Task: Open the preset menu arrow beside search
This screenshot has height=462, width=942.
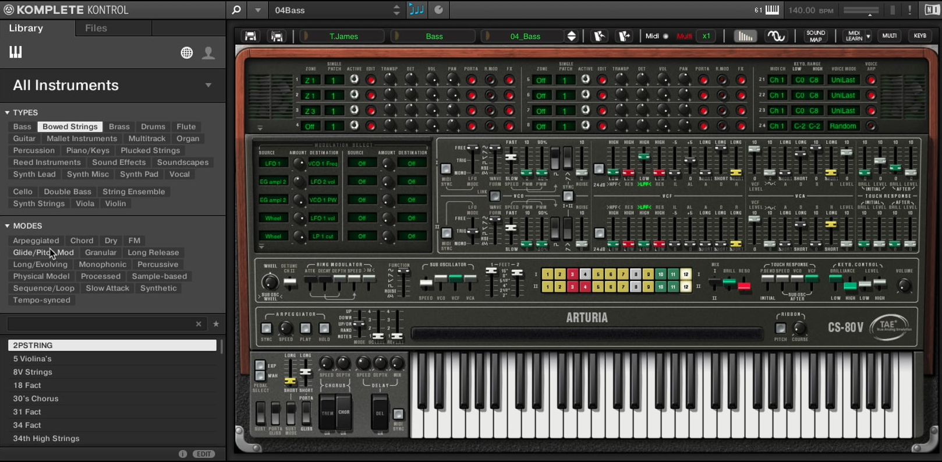Action: [257, 10]
